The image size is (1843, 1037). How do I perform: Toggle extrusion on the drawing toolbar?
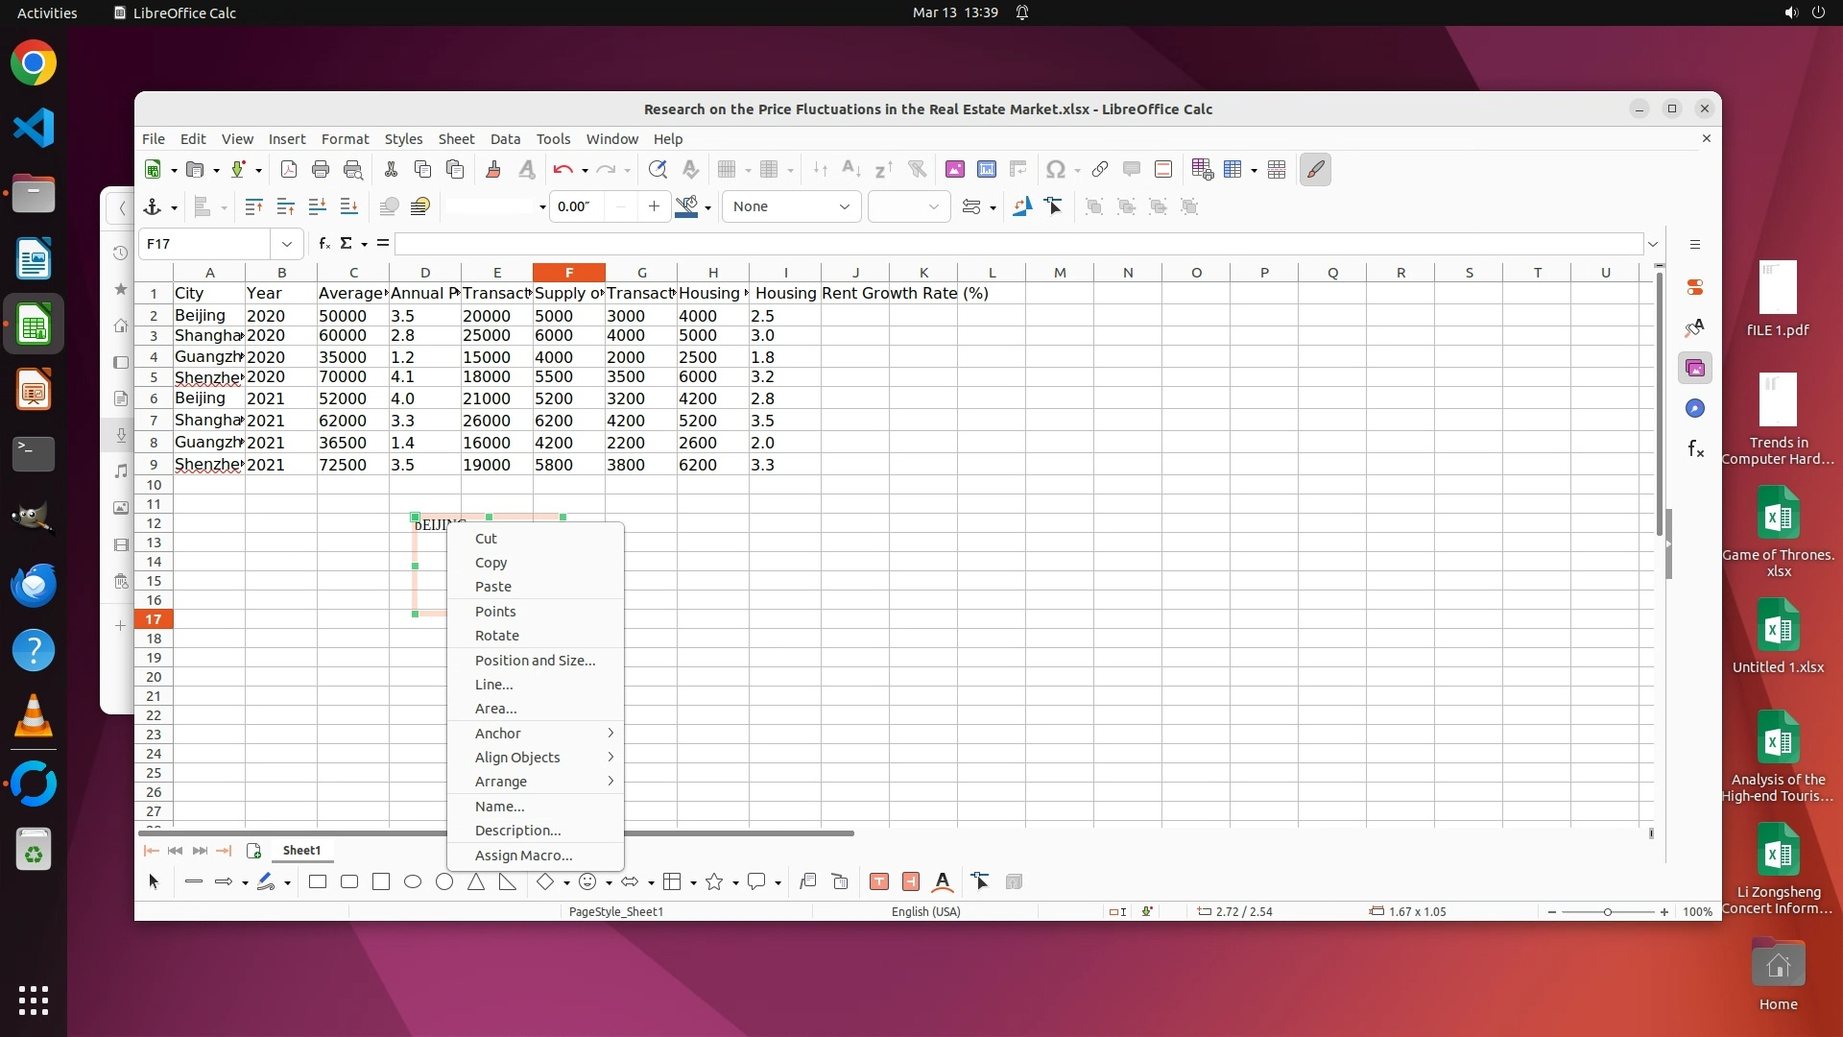(x=1014, y=881)
